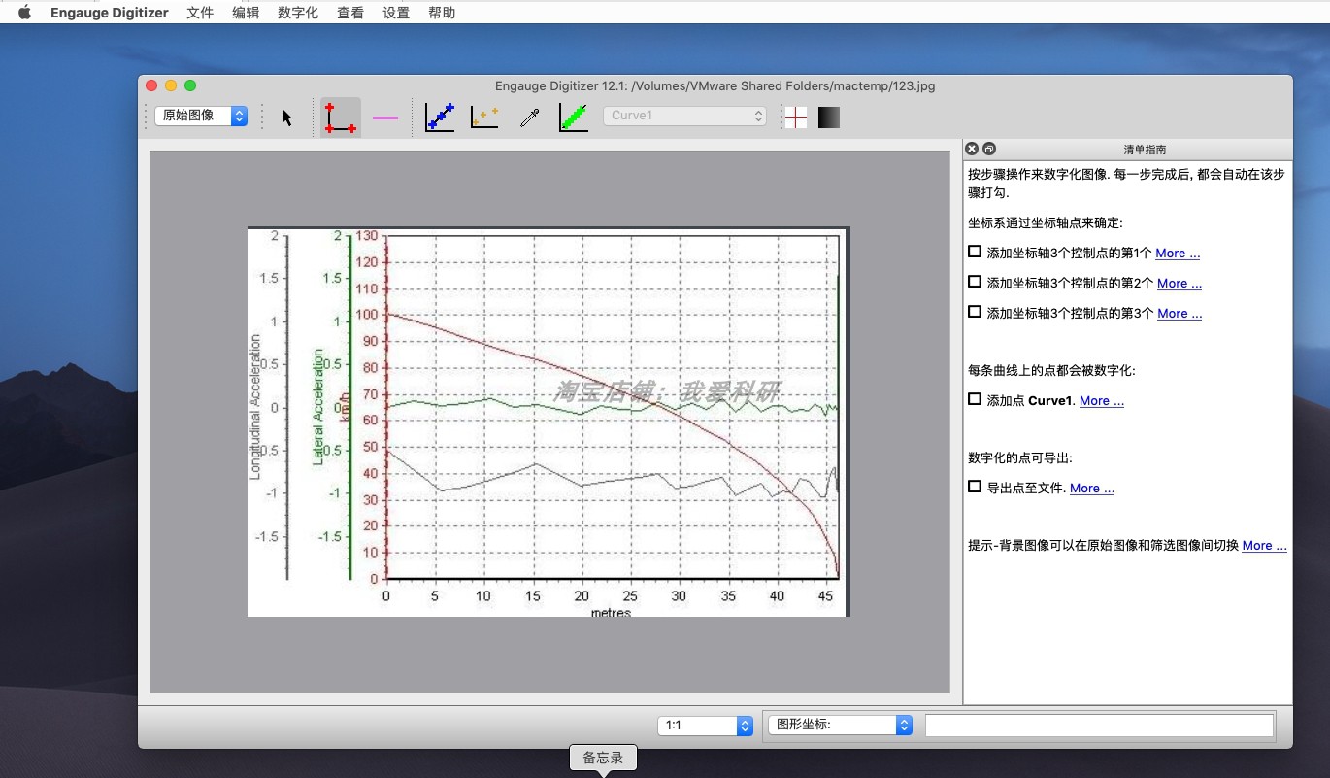Activate the Axis Point tool

341,118
